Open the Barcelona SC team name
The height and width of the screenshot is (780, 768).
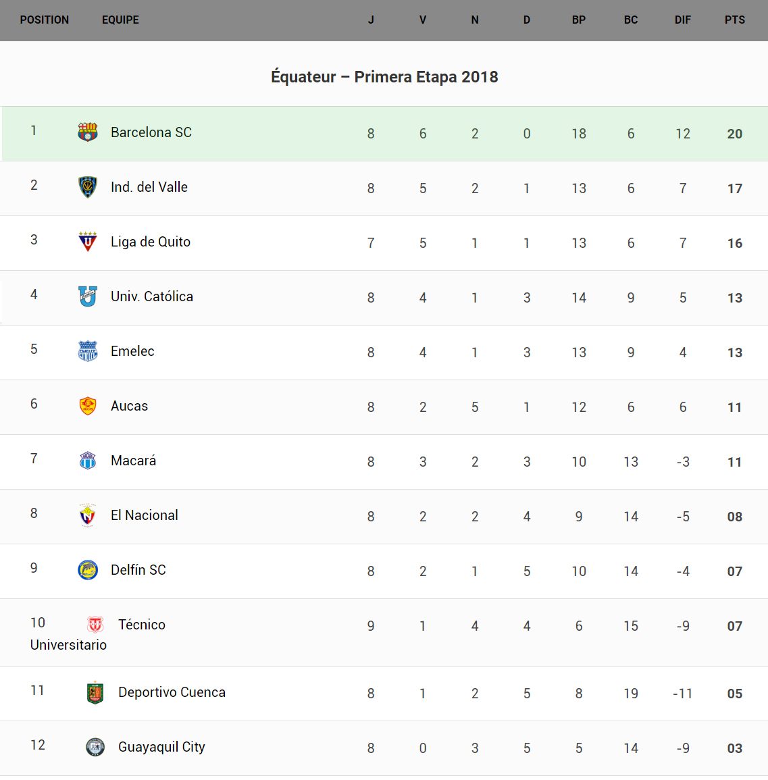(x=151, y=132)
